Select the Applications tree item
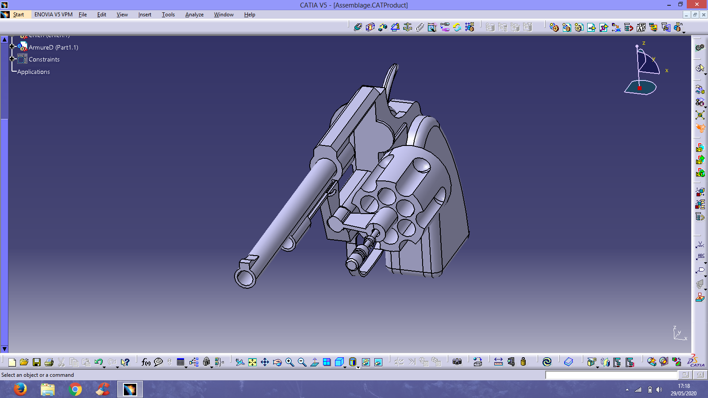The image size is (708, 398). click(x=34, y=72)
